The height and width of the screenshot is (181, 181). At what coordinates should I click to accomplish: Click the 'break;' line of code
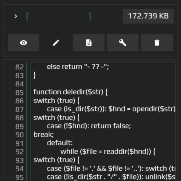pos(44,135)
